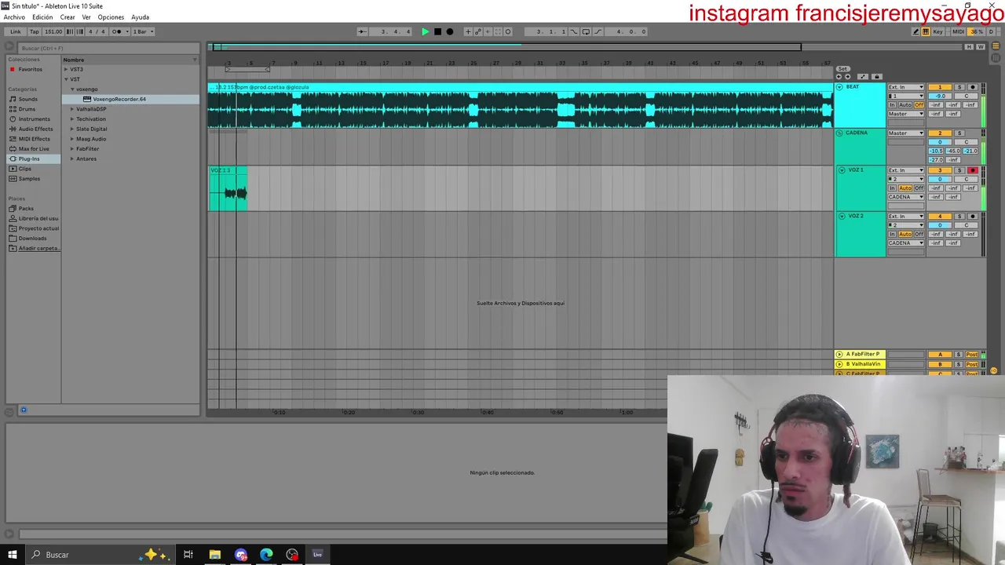Solo the VOZ 2 track
Viewport: 1005px width, 565px height.
(x=959, y=217)
